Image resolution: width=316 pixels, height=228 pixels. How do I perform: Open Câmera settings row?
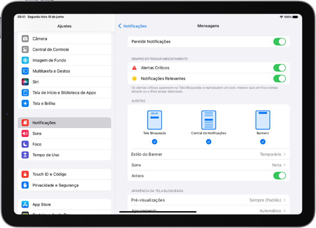click(65, 39)
